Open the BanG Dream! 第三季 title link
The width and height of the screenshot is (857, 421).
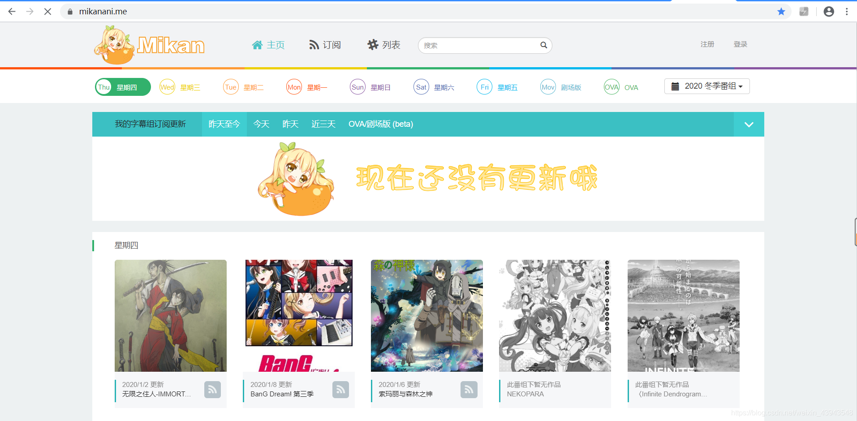coord(282,394)
